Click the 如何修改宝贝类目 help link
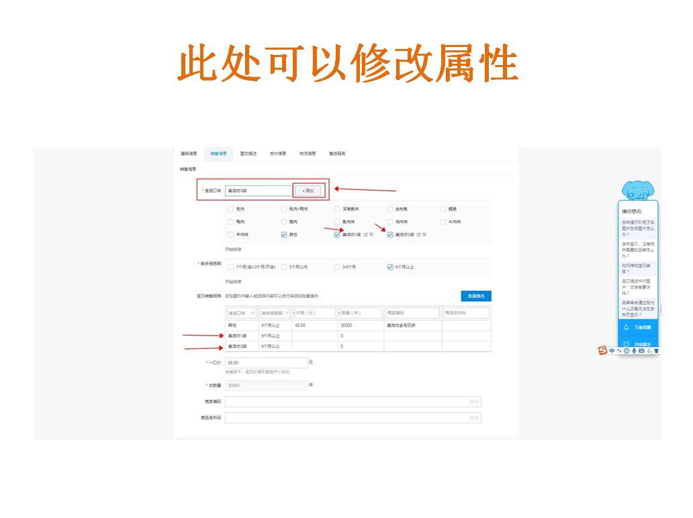The width and height of the screenshot is (693, 518). coord(637,267)
